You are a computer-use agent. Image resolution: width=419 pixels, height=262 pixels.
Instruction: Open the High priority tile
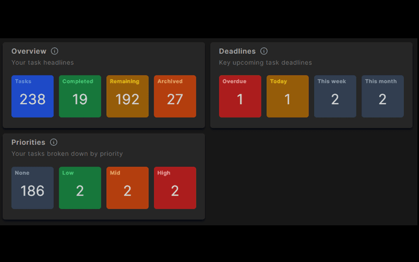pyautogui.click(x=175, y=188)
